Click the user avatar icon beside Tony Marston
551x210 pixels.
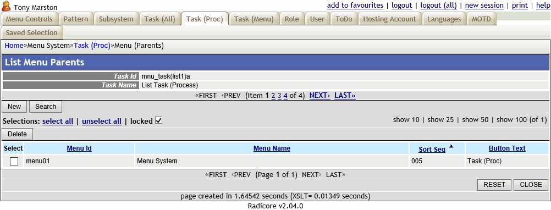pos(7,6)
